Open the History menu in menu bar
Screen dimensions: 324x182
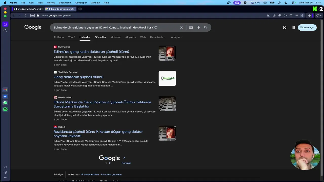51,3
